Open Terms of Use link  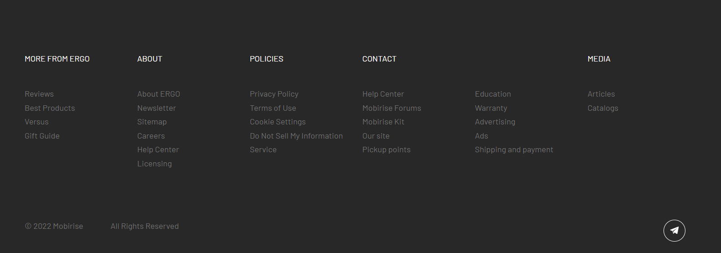point(273,108)
